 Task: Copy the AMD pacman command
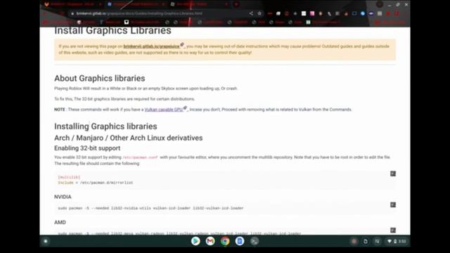pyautogui.click(x=393, y=230)
